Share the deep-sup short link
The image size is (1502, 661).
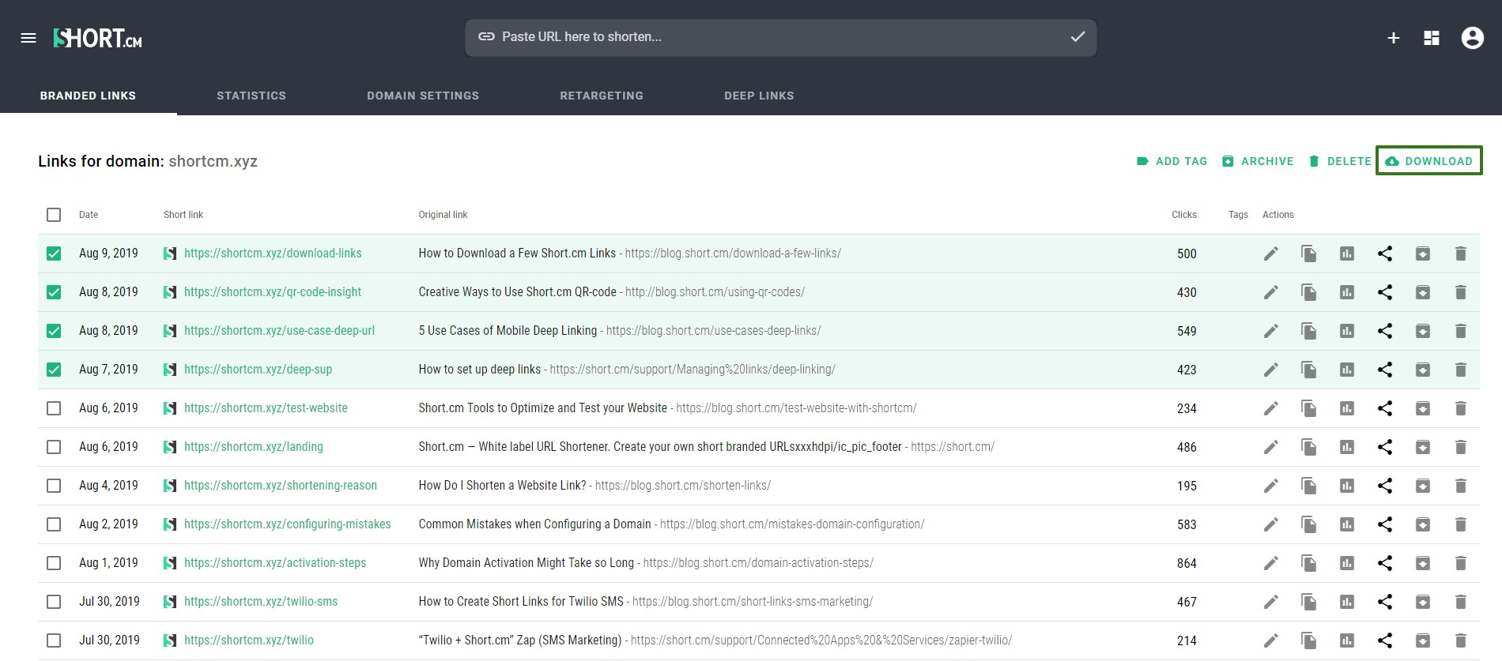[x=1385, y=370]
